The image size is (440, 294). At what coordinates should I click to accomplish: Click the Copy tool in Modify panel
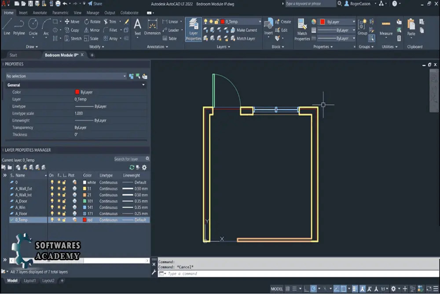coord(72,30)
